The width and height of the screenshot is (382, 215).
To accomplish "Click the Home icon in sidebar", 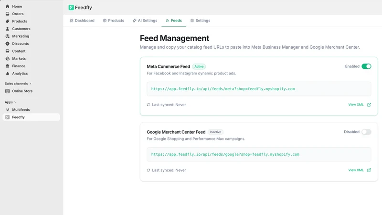I will point(8,6).
